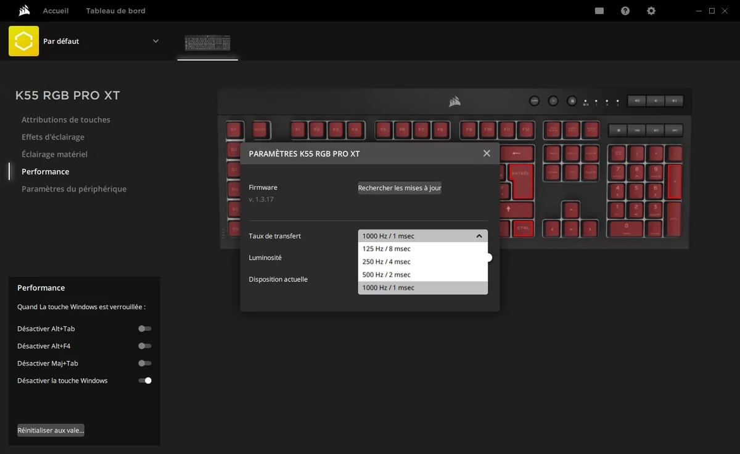Select the up arrow key on the keyboard image
Viewport: 740px width, 454px height.
click(571, 210)
